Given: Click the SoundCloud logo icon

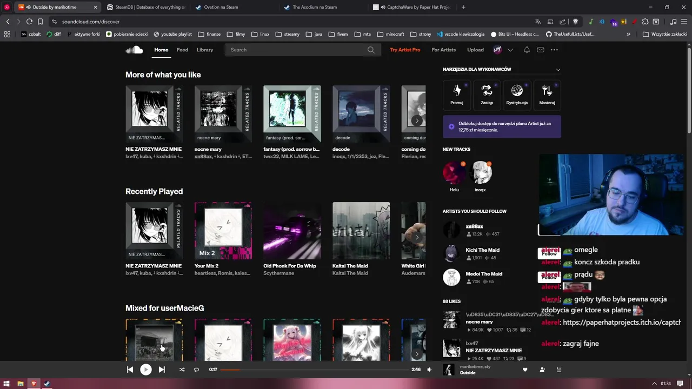Looking at the screenshot, I should pyautogui.click(x=134, y=50).
